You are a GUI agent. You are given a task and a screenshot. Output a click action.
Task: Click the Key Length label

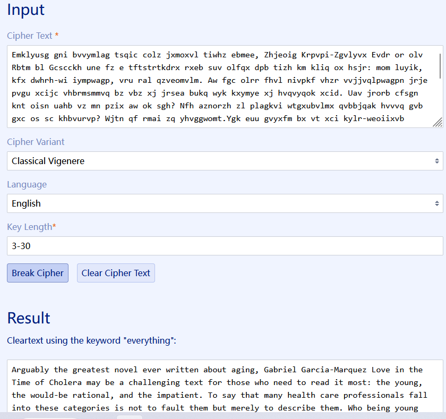click(30, 227)
